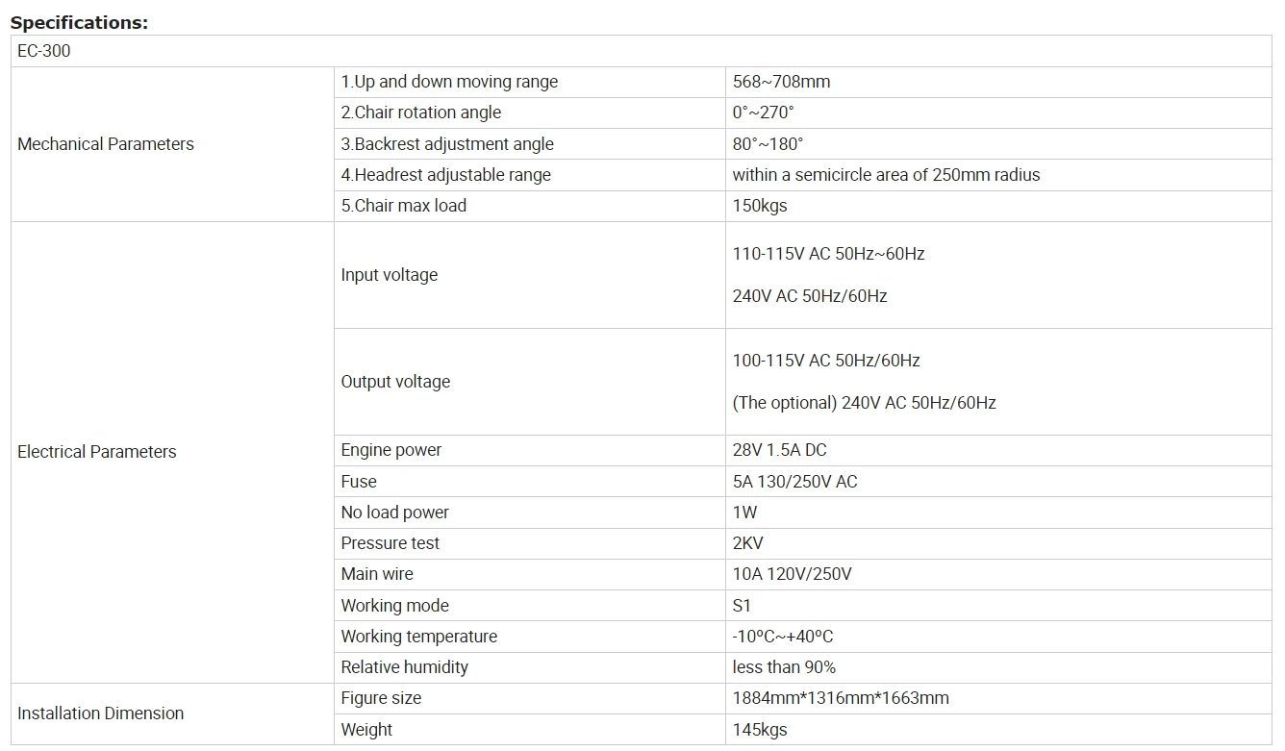Select the Relative humidity label
Image resolution: width=1285 pixels, height=751 pixels.
point(405,667)
